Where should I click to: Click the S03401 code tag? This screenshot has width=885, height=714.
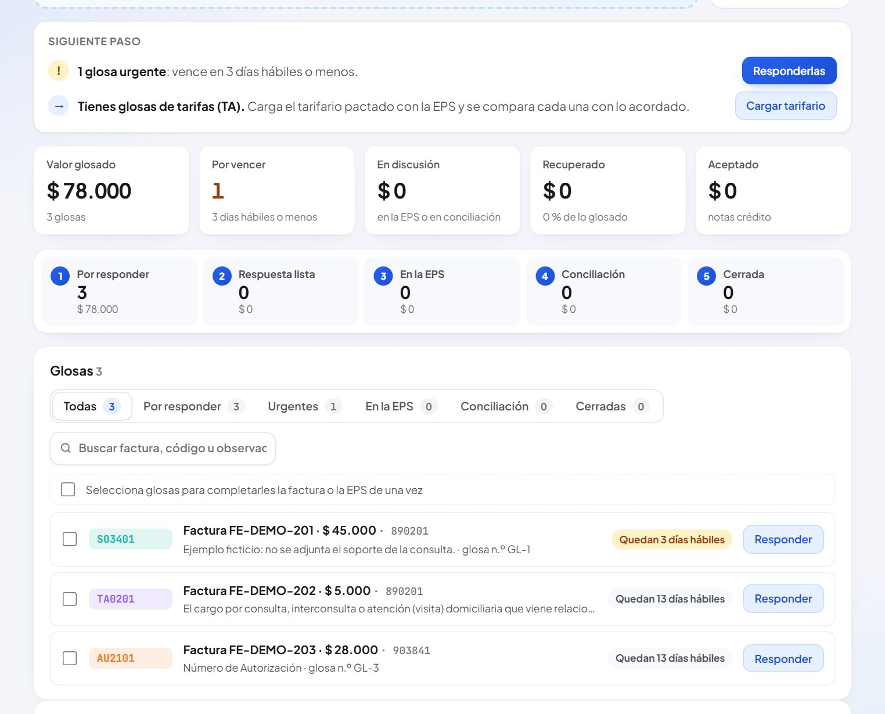pos(131,539)
